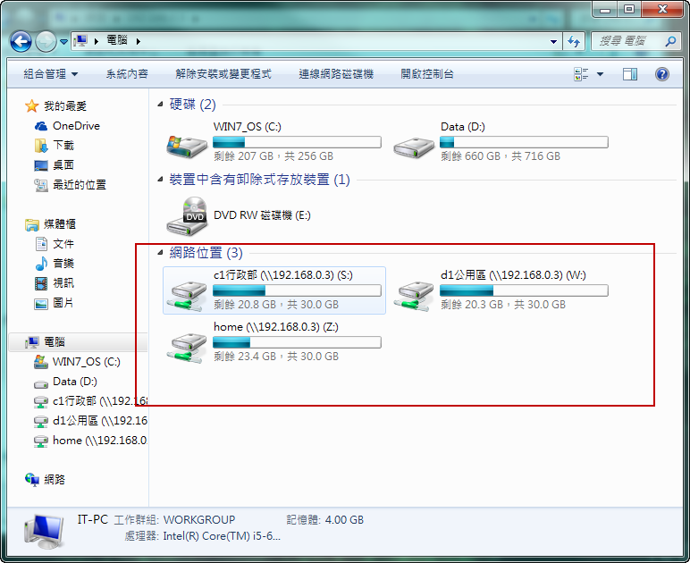
Task: Collapse the 網路位置 (3) group
Action: (x=161, y=254)
